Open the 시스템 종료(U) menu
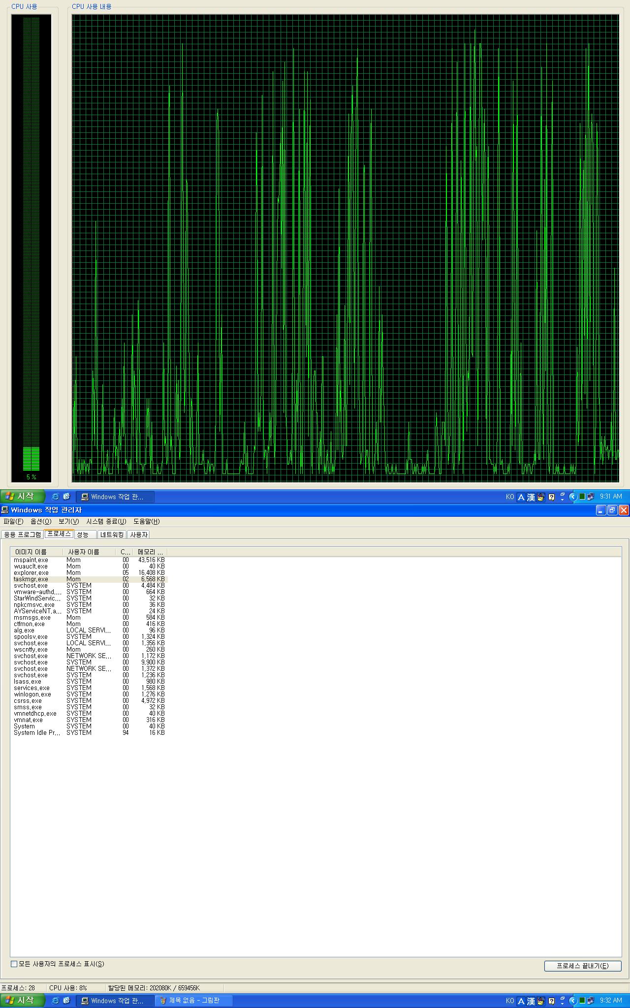 tap(106, 521)
